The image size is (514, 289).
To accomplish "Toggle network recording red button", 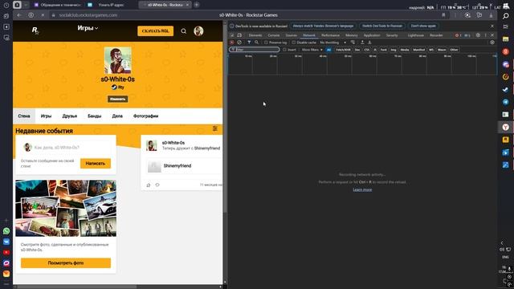I will point(232,43).
